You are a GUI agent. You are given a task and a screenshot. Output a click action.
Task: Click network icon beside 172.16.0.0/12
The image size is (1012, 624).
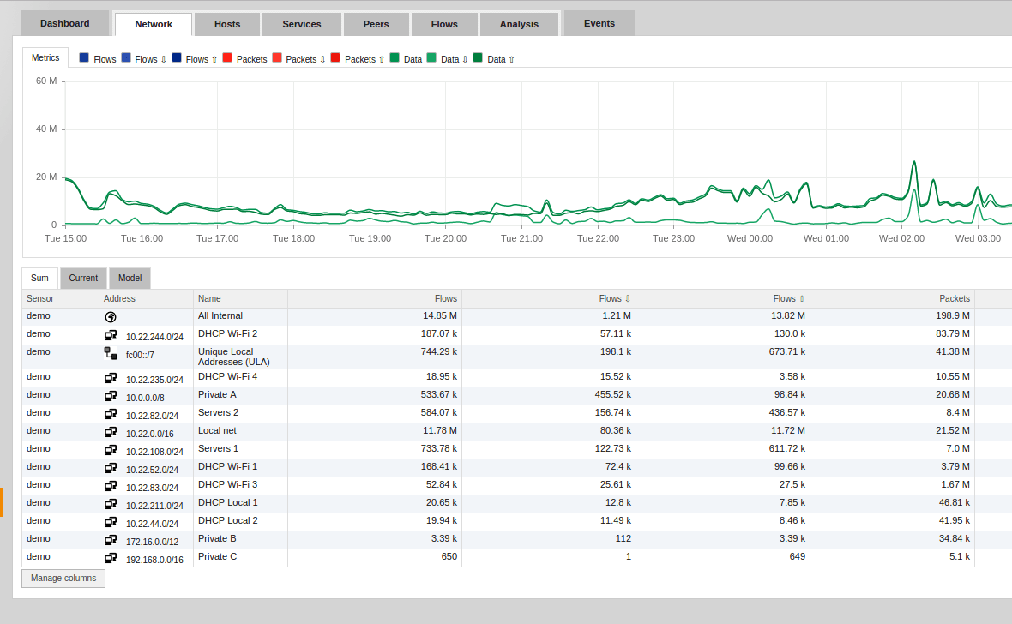[111, 540]
